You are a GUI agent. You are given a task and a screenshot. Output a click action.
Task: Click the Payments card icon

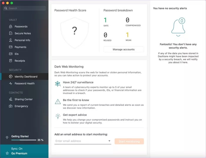11,47
